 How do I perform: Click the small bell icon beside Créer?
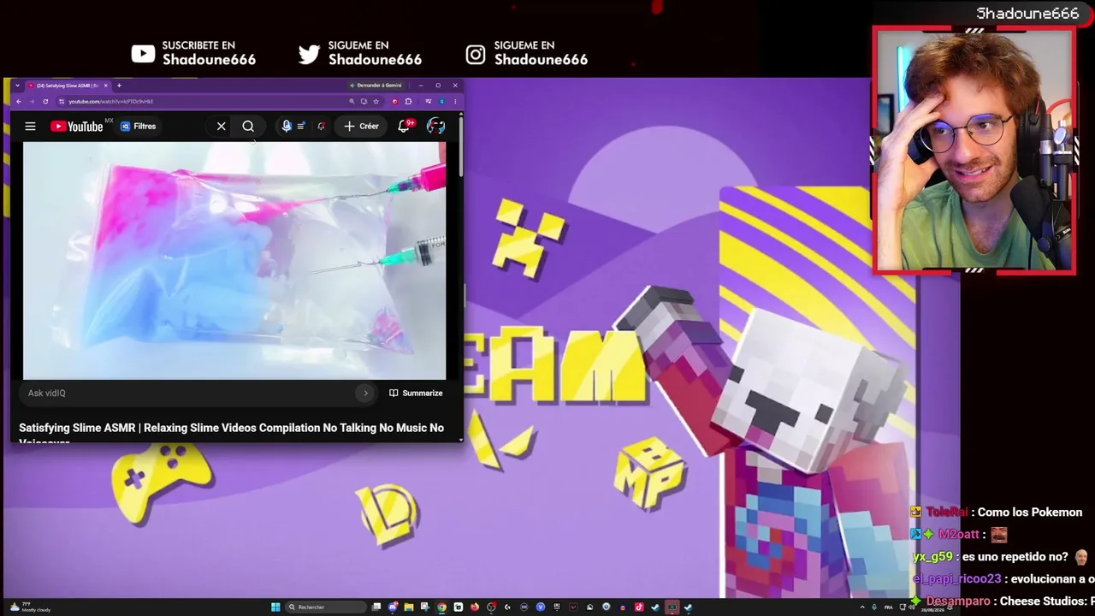click(321, 127)
